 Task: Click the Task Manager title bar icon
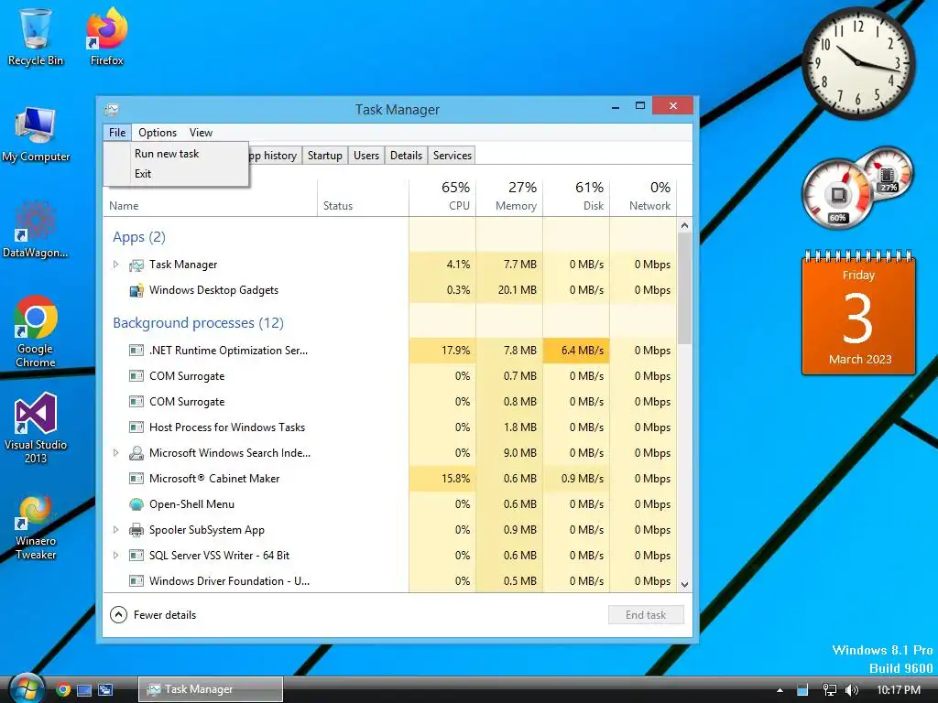(111, 110)
